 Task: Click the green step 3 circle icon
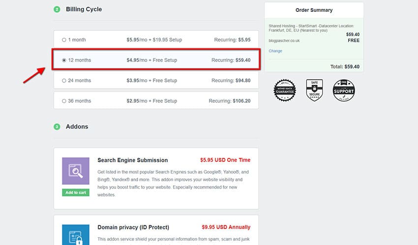tap(57, 127)
